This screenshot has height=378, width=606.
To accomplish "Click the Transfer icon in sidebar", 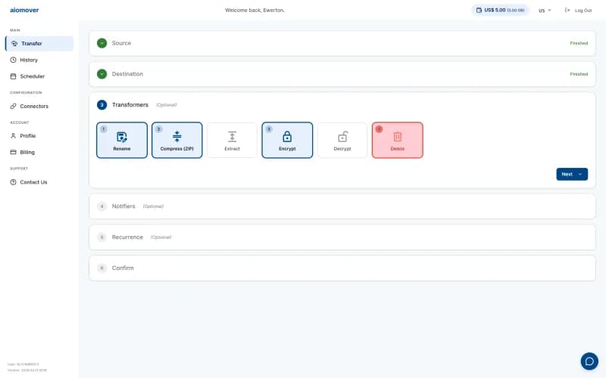I will (x=14, y=44).
